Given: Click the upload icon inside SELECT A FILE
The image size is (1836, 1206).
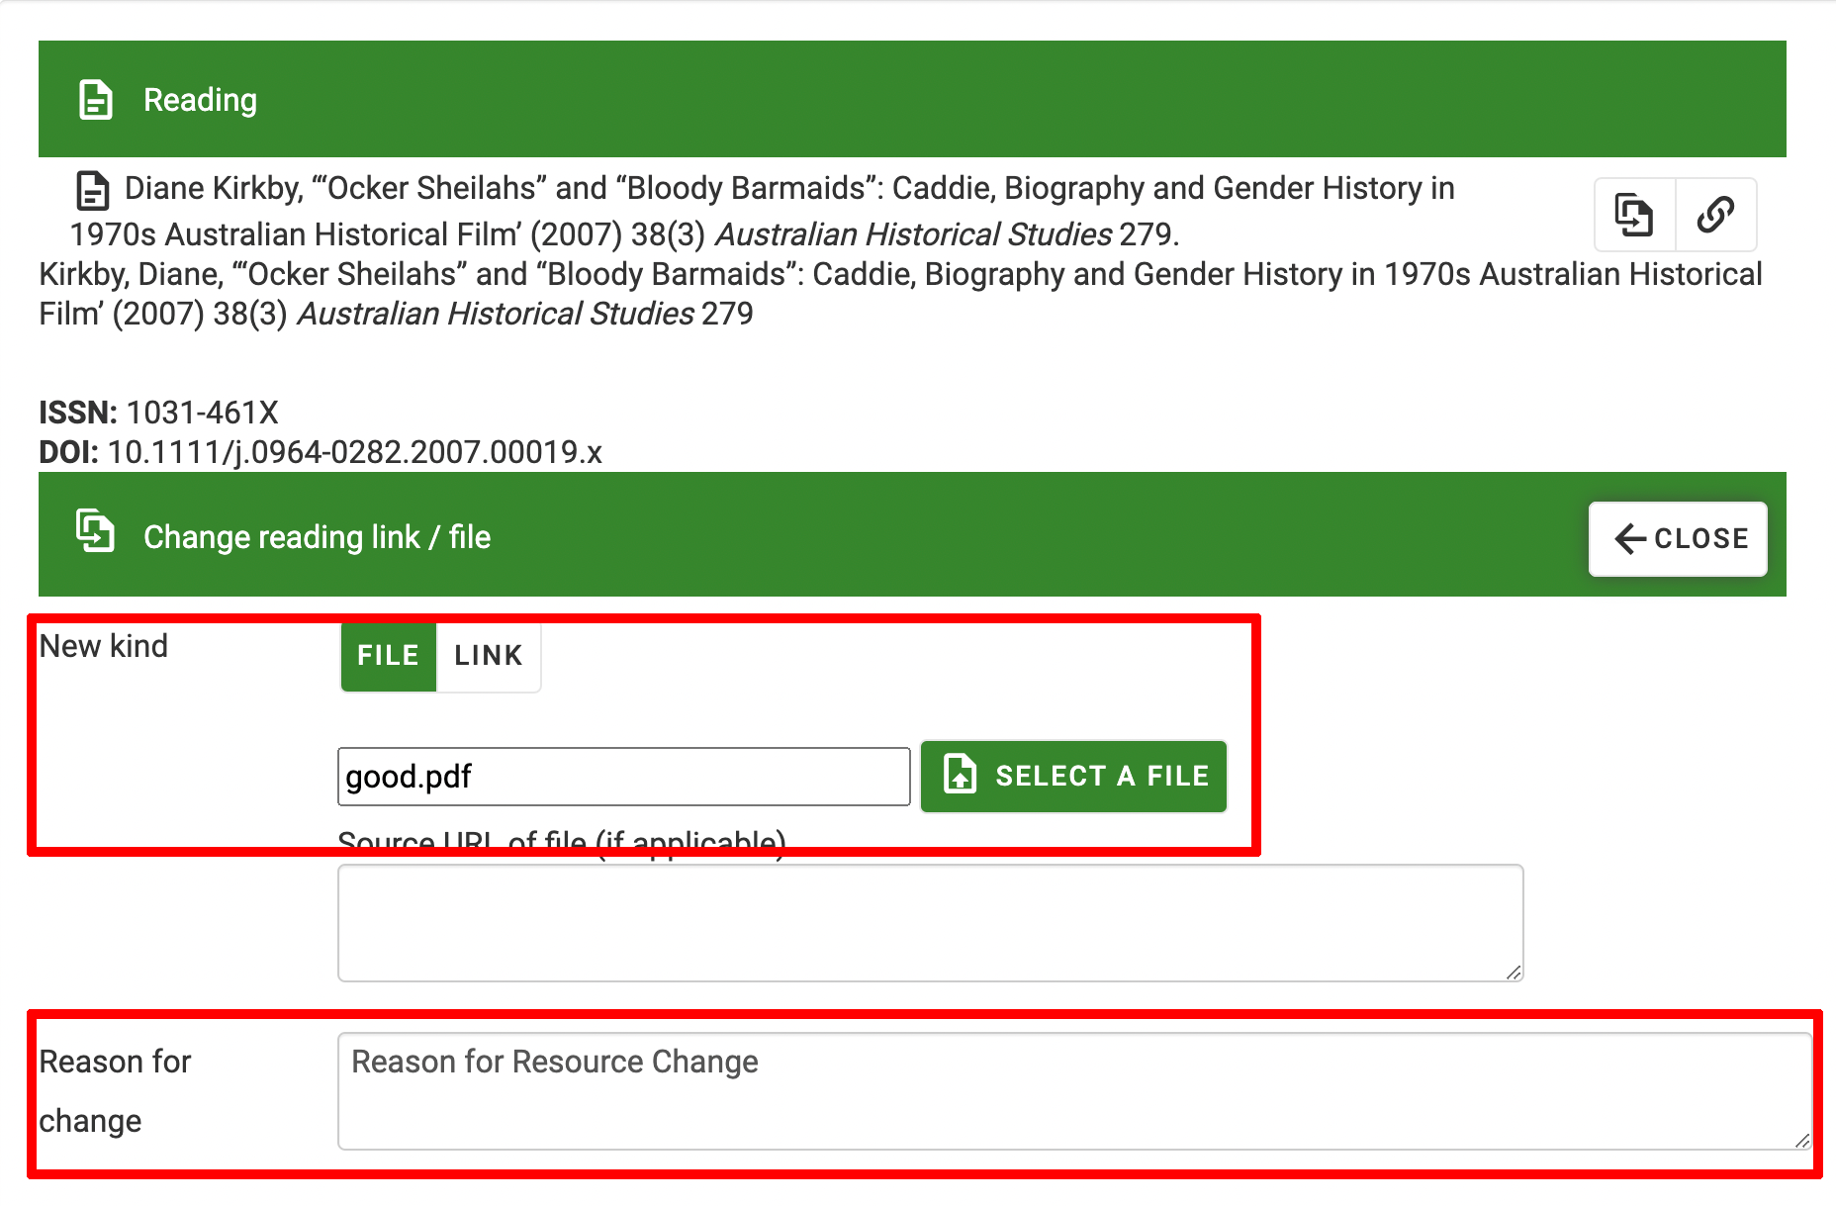Looking at the screenshot, I should tap(959, 776).
